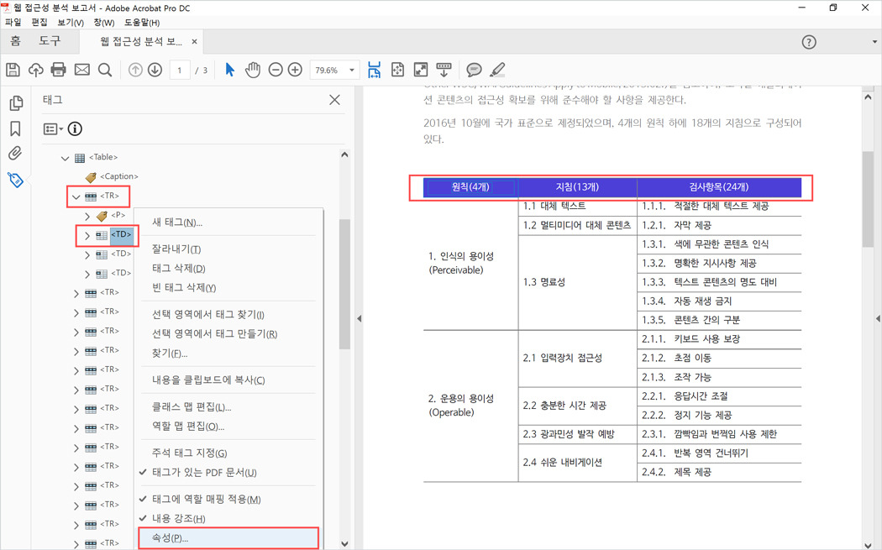The image size is (882, 550).
Task: Zoom in with the plus button
Action: point(293,70)
